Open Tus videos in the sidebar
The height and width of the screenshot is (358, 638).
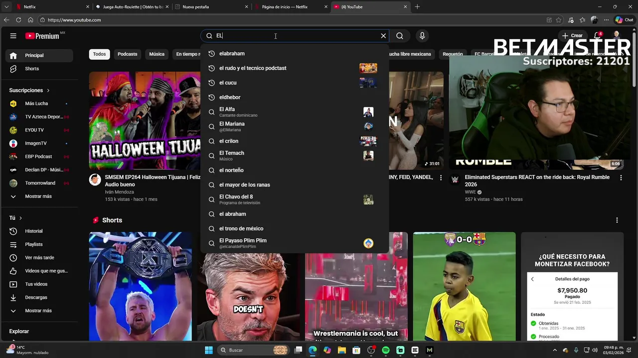pyautogui.click(x=39, y=284)
